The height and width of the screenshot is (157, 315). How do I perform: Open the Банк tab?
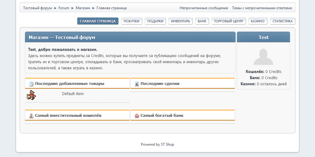[202, 21]
